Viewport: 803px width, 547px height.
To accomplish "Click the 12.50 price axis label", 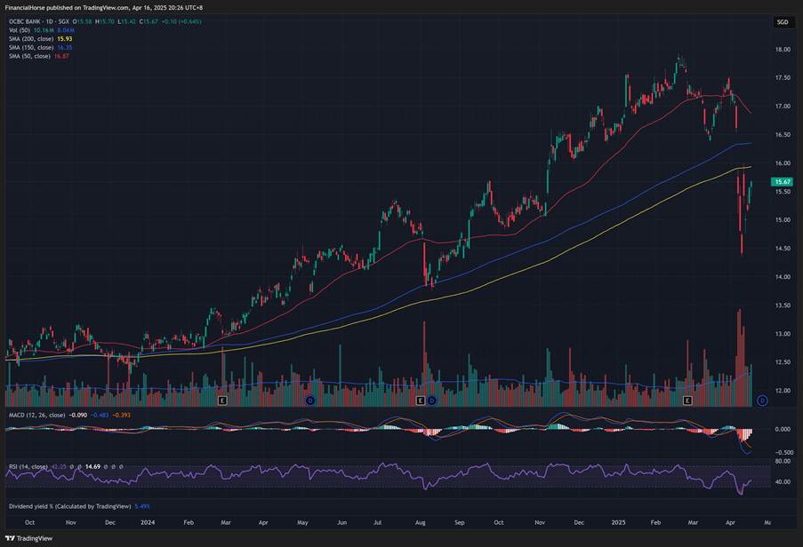I will 782,362.
